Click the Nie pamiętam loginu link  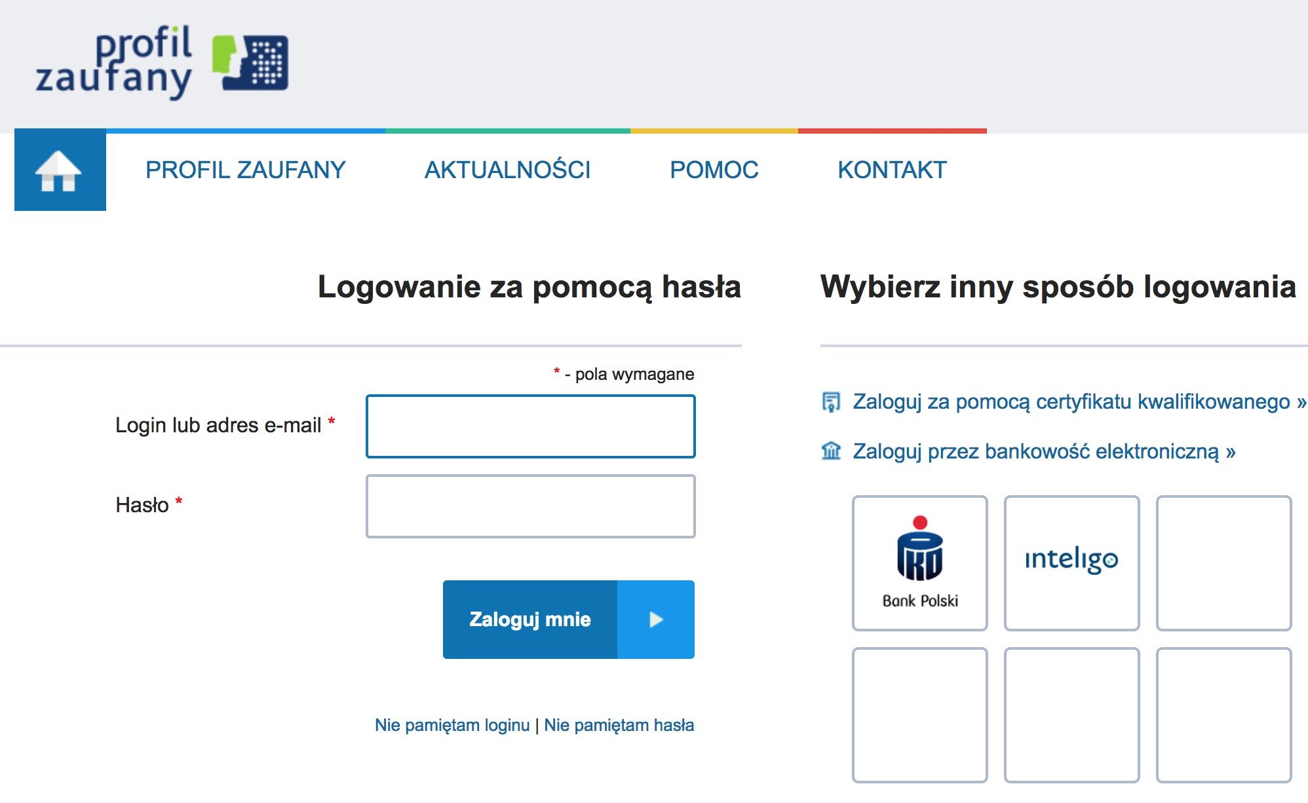(x=452, y=725)
